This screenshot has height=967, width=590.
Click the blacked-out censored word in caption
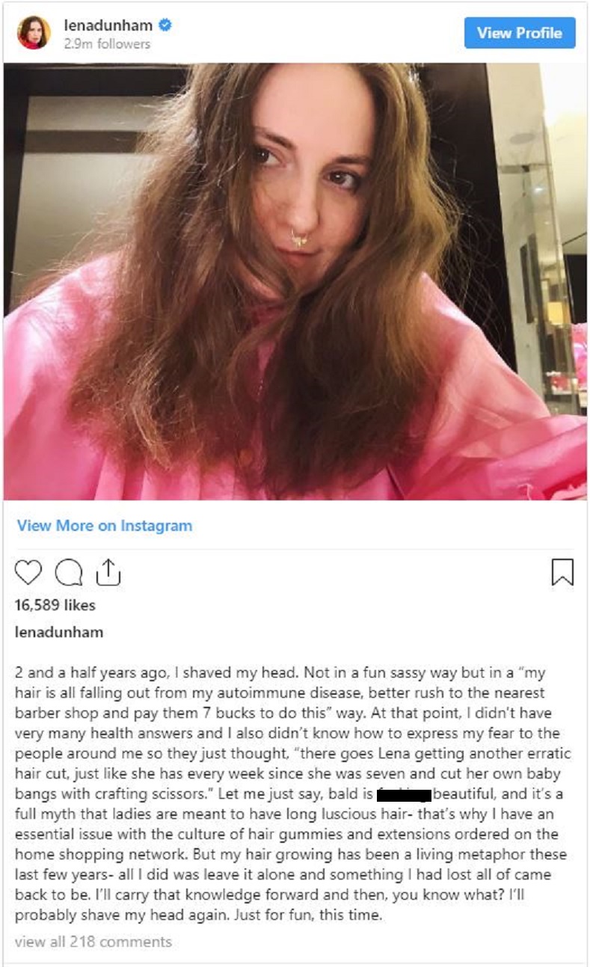pos(404,811)
